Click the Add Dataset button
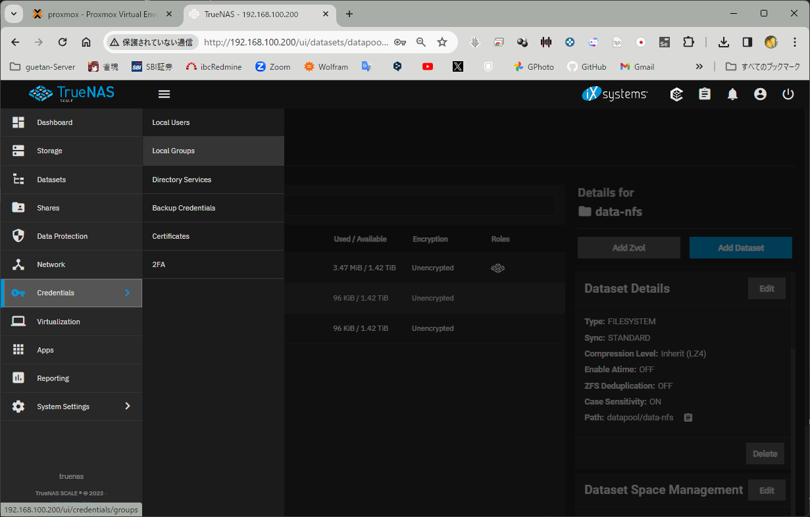 coord(740,248)
